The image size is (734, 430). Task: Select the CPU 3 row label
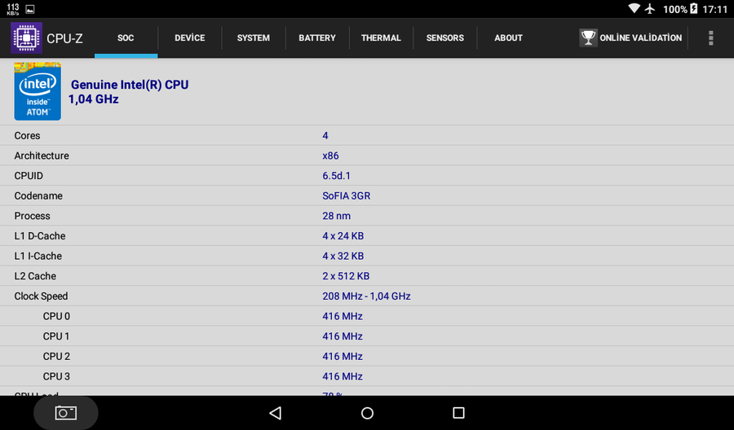click(56, 377)
